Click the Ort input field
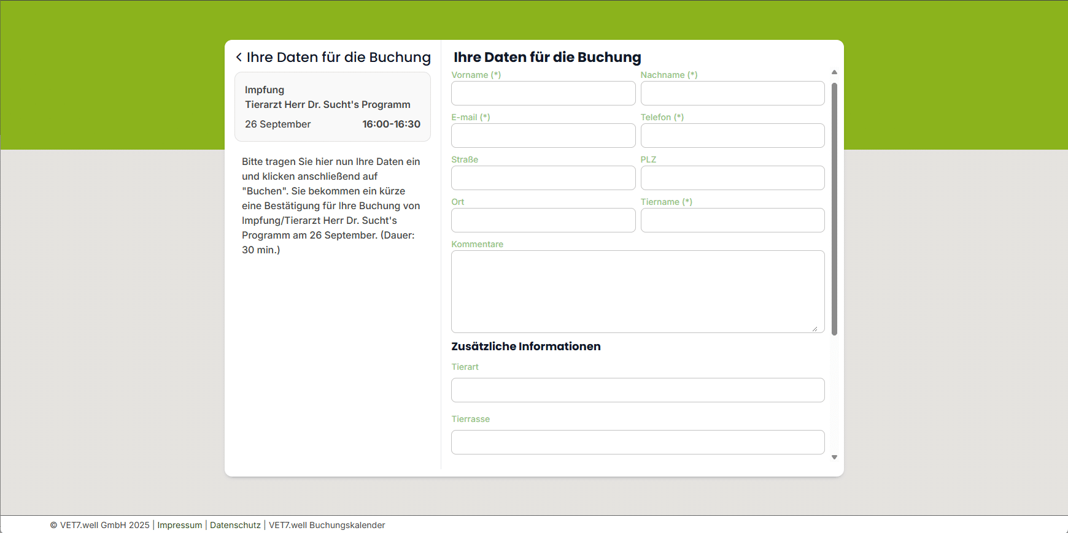The image size is (1068, 533). click(543, 220)
